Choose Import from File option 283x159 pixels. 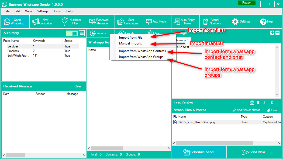(x=131, y=38)
